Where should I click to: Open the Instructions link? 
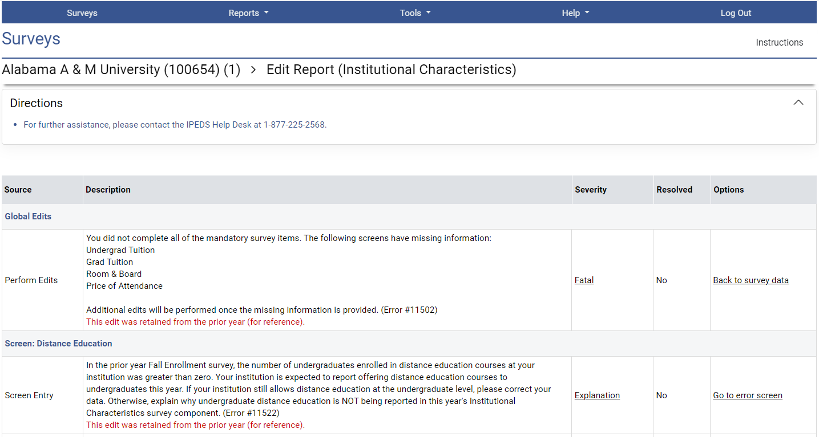point(779,43)
